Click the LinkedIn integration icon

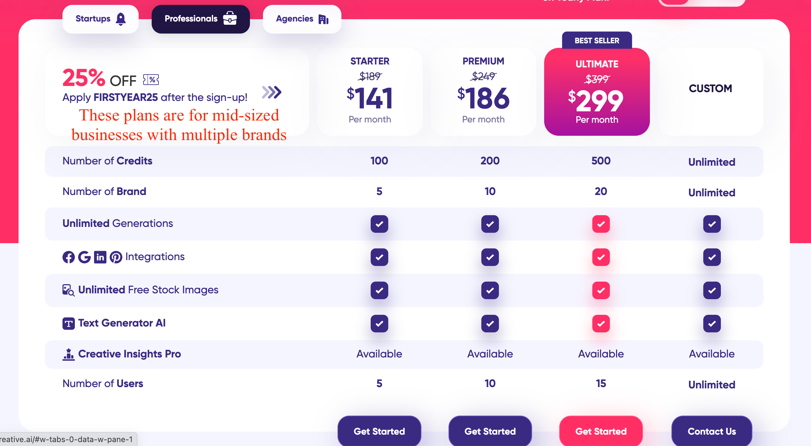tap(100, 257)
